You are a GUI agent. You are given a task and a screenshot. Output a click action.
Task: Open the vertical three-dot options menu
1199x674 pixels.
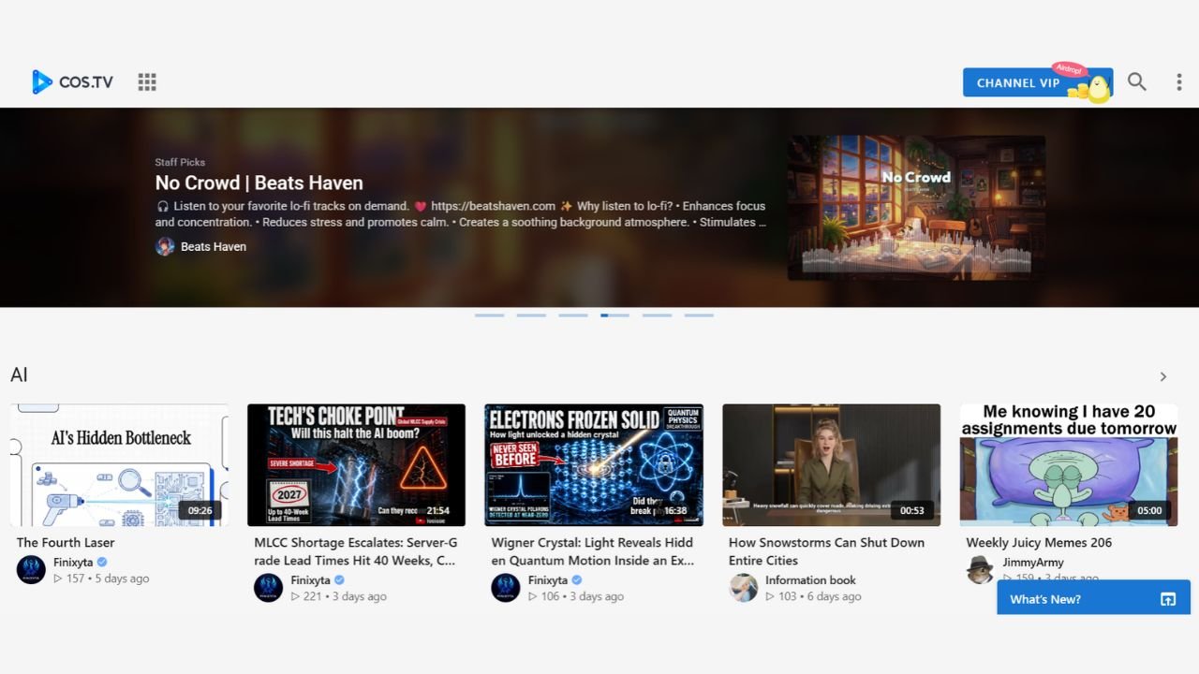[x=1178, y=82]
